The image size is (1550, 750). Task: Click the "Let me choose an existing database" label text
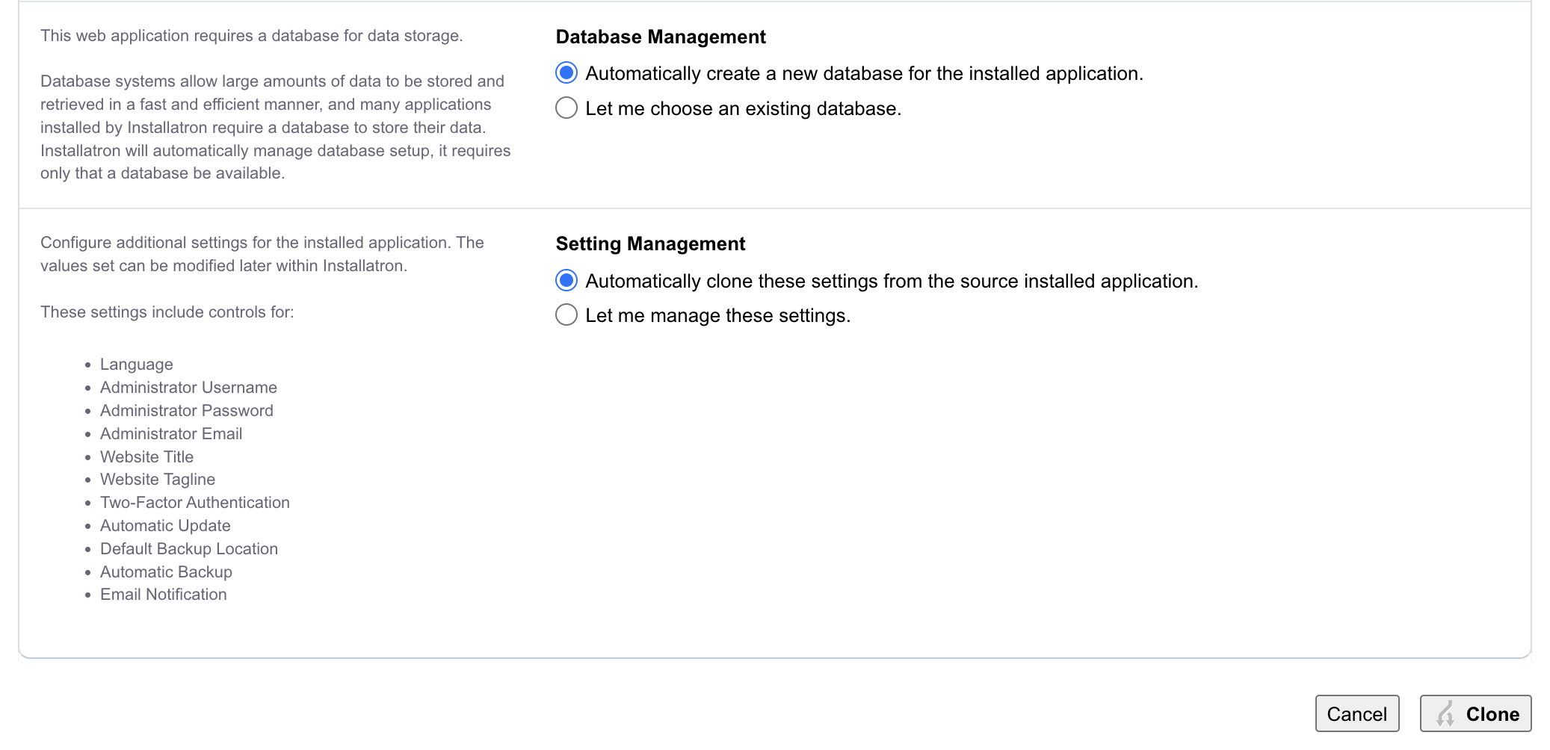[744, 108]
